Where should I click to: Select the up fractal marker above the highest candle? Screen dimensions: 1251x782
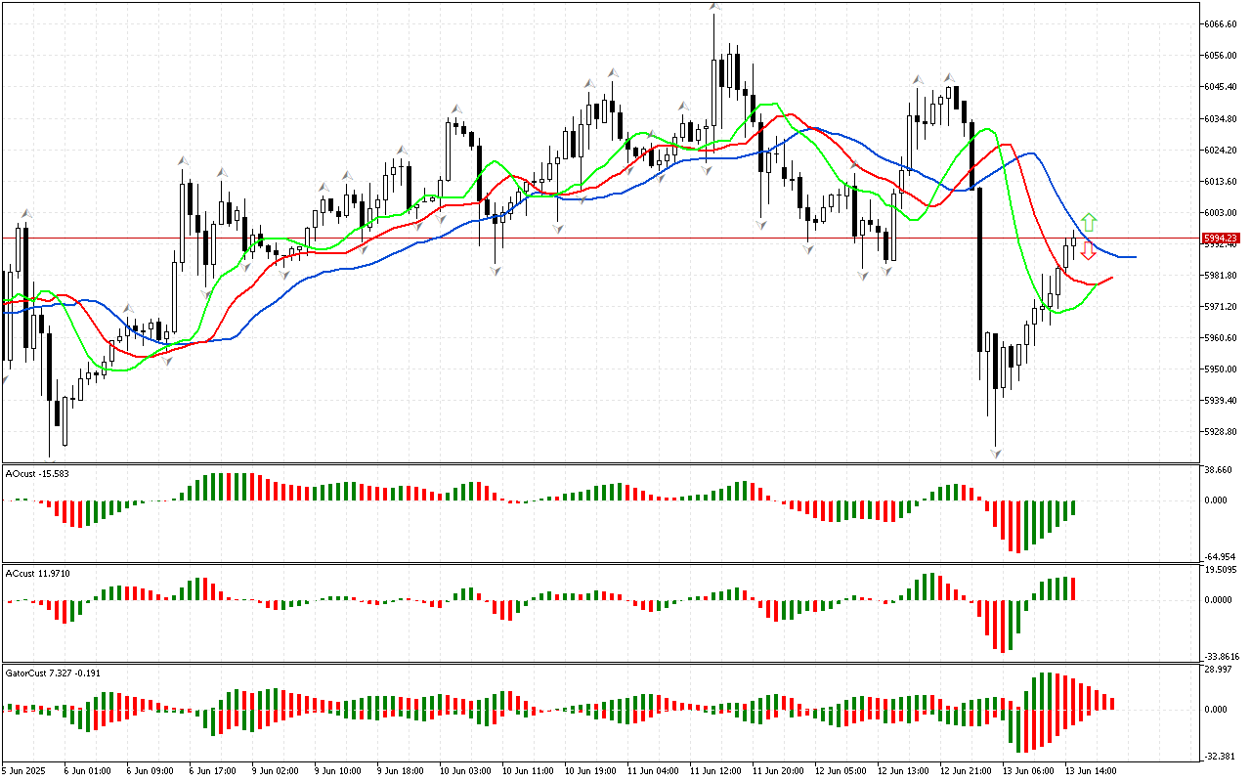715,8
